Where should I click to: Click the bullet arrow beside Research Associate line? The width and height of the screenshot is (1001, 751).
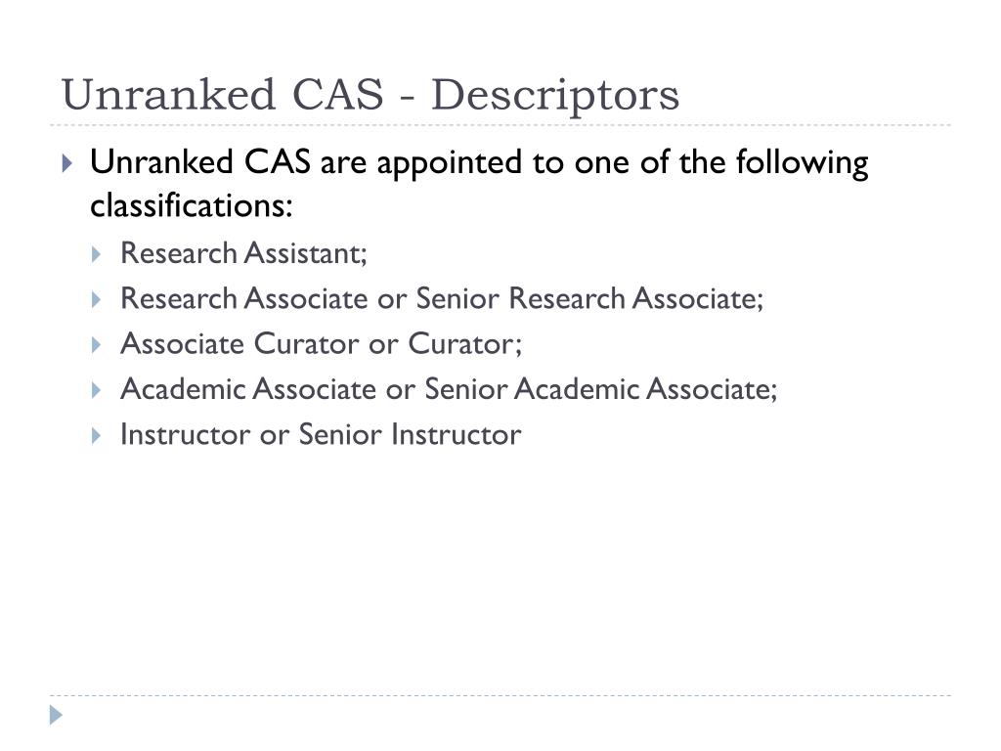click(x=97, y=300)
